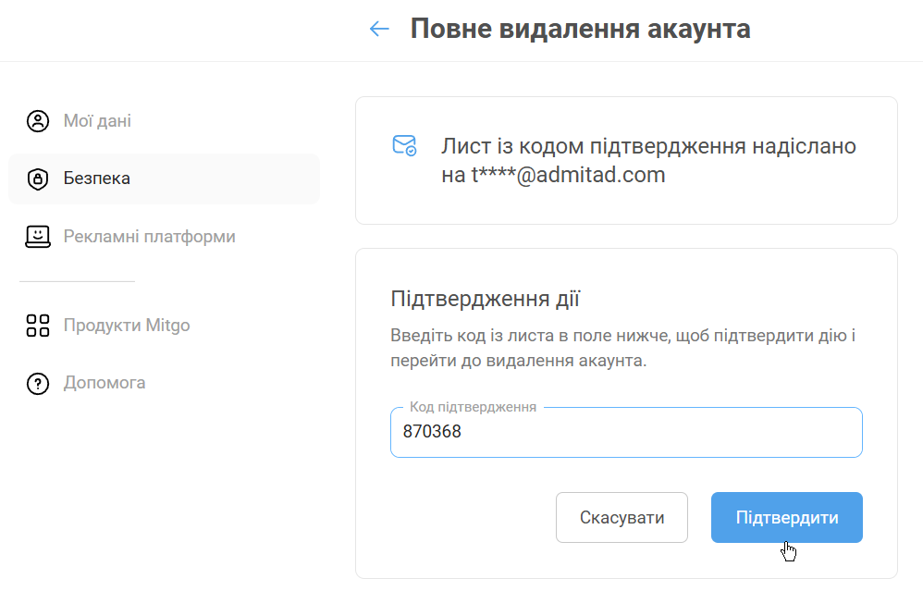This screenshot has height=591, width=923.
Task: Click the Повне видалення акаунта page title
Action: click(580, 29)
